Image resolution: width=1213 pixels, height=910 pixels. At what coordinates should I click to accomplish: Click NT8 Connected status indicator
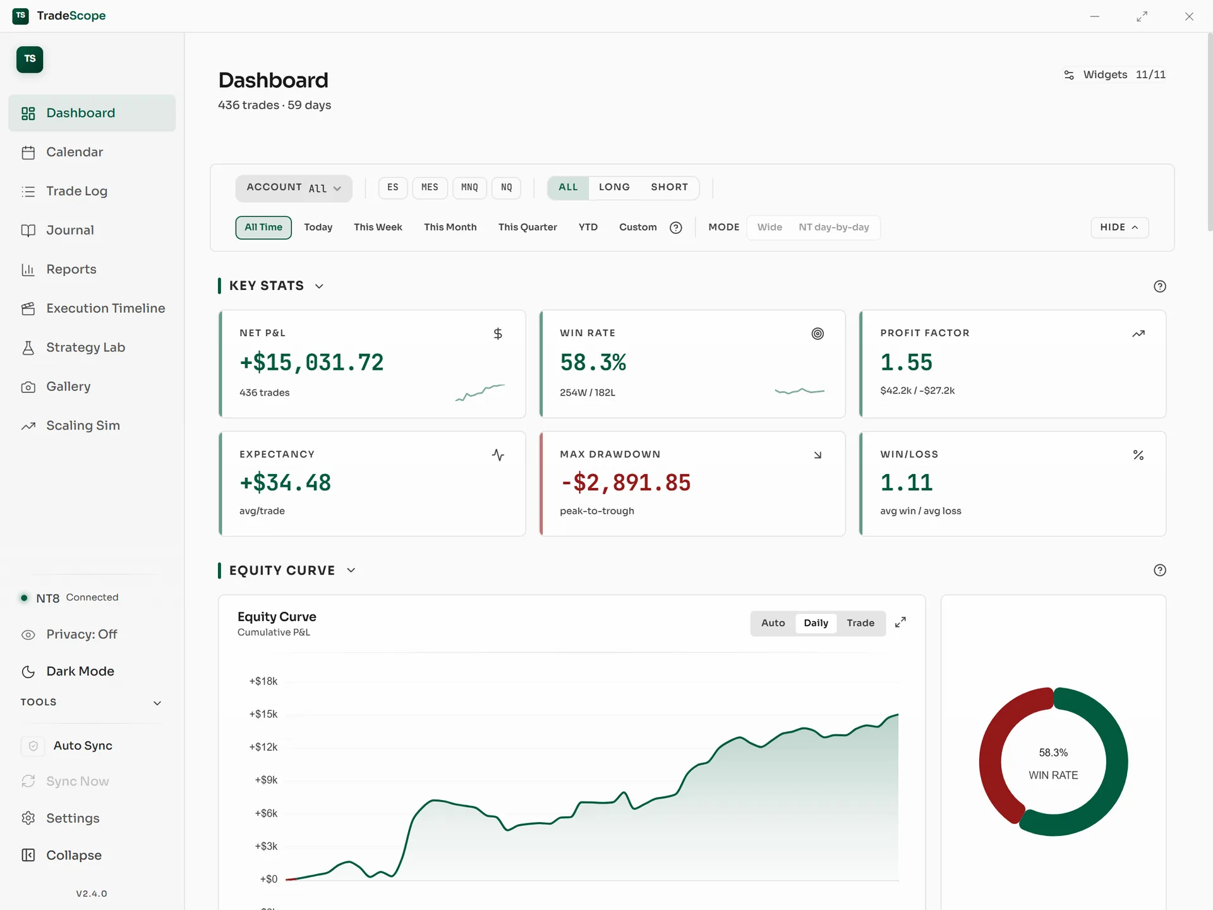(x=70, y=598)
